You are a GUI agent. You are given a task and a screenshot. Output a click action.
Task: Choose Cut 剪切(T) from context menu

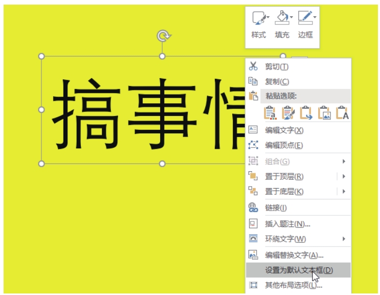tap(299, 66)
